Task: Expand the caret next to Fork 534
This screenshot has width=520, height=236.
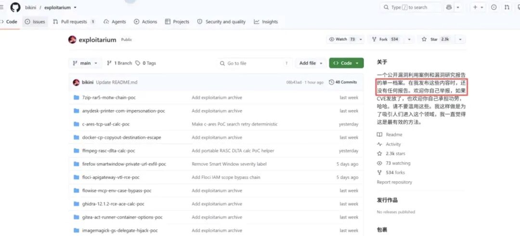Action: [x=409, y=39]
